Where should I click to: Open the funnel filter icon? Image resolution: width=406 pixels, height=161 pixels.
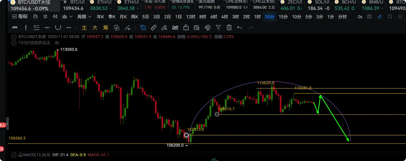point(218,27)
